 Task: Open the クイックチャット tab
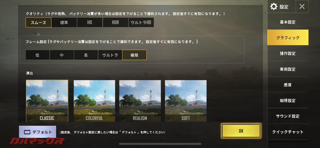(288, 132)
